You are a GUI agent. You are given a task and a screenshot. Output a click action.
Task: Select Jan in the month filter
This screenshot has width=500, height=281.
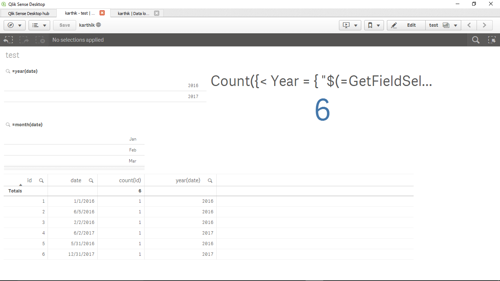(x=74, y=139)
